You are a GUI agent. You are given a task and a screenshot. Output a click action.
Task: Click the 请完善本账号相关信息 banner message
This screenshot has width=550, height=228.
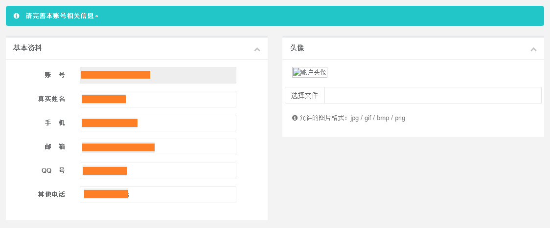tap(62, 16)
